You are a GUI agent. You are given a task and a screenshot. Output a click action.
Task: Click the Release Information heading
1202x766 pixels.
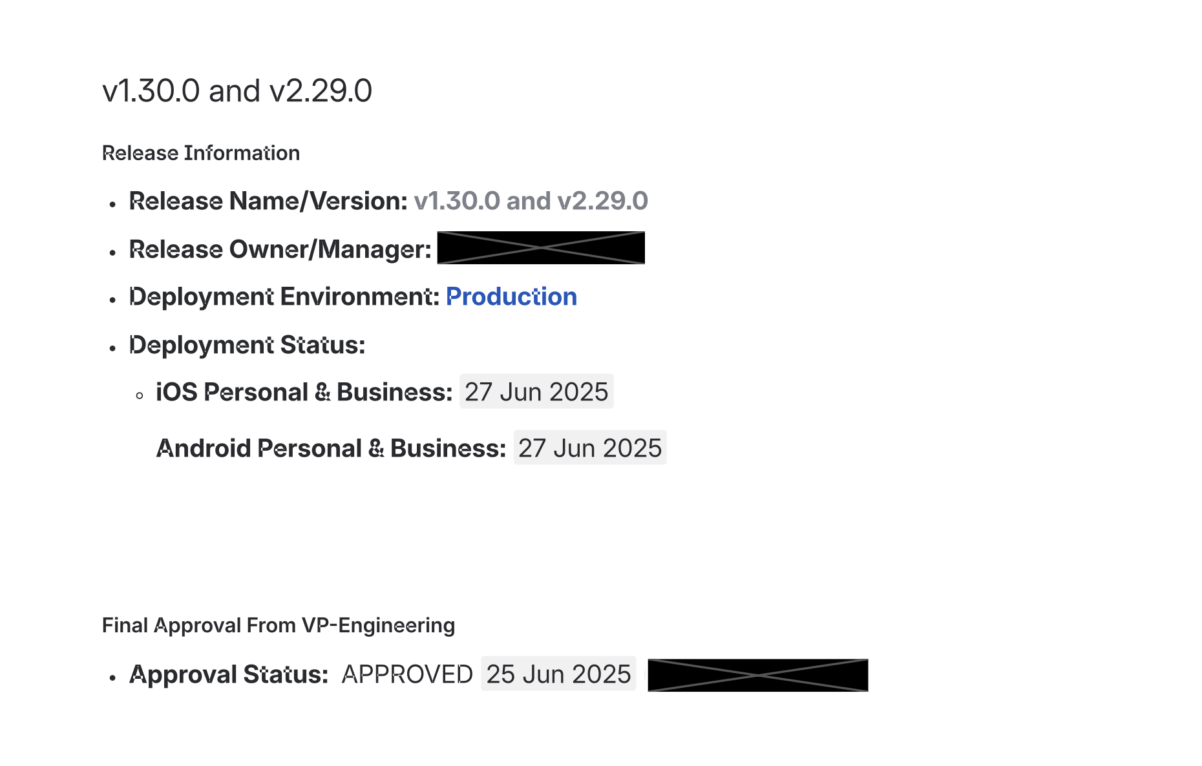point(201,153)
